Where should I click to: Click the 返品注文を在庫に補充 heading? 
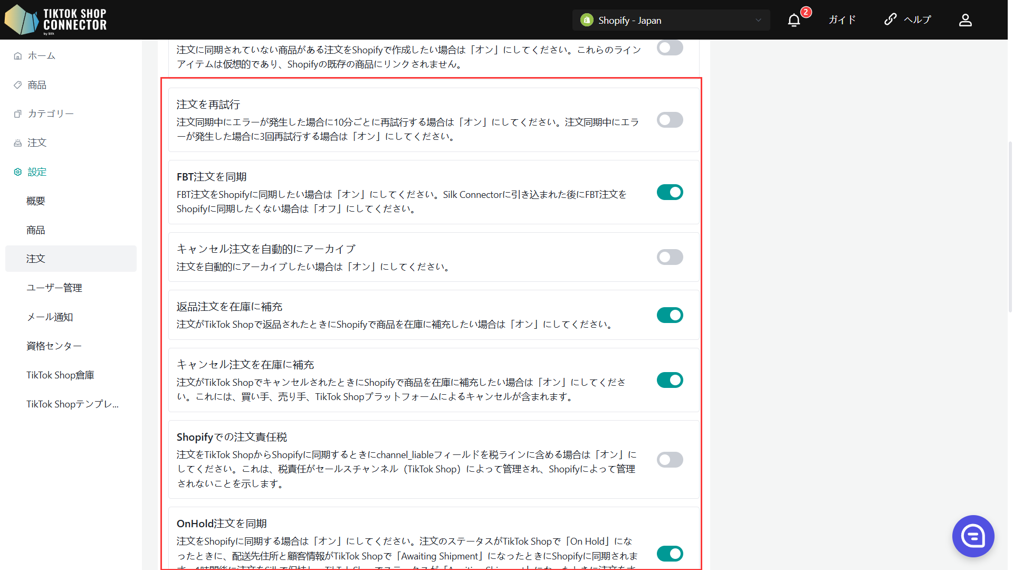[229, 307]
